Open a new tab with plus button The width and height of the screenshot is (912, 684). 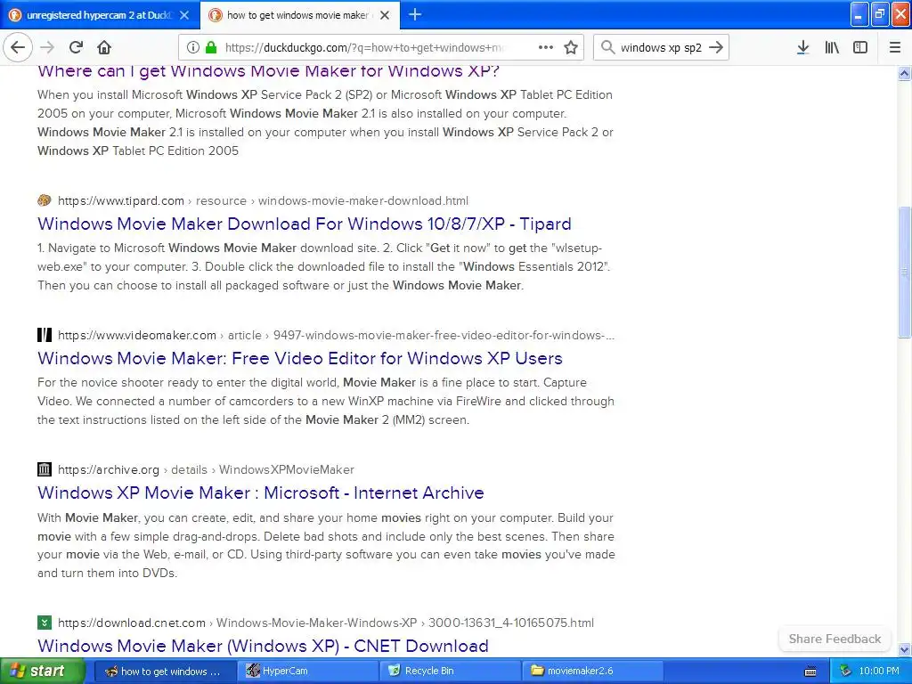click(415, 14)
